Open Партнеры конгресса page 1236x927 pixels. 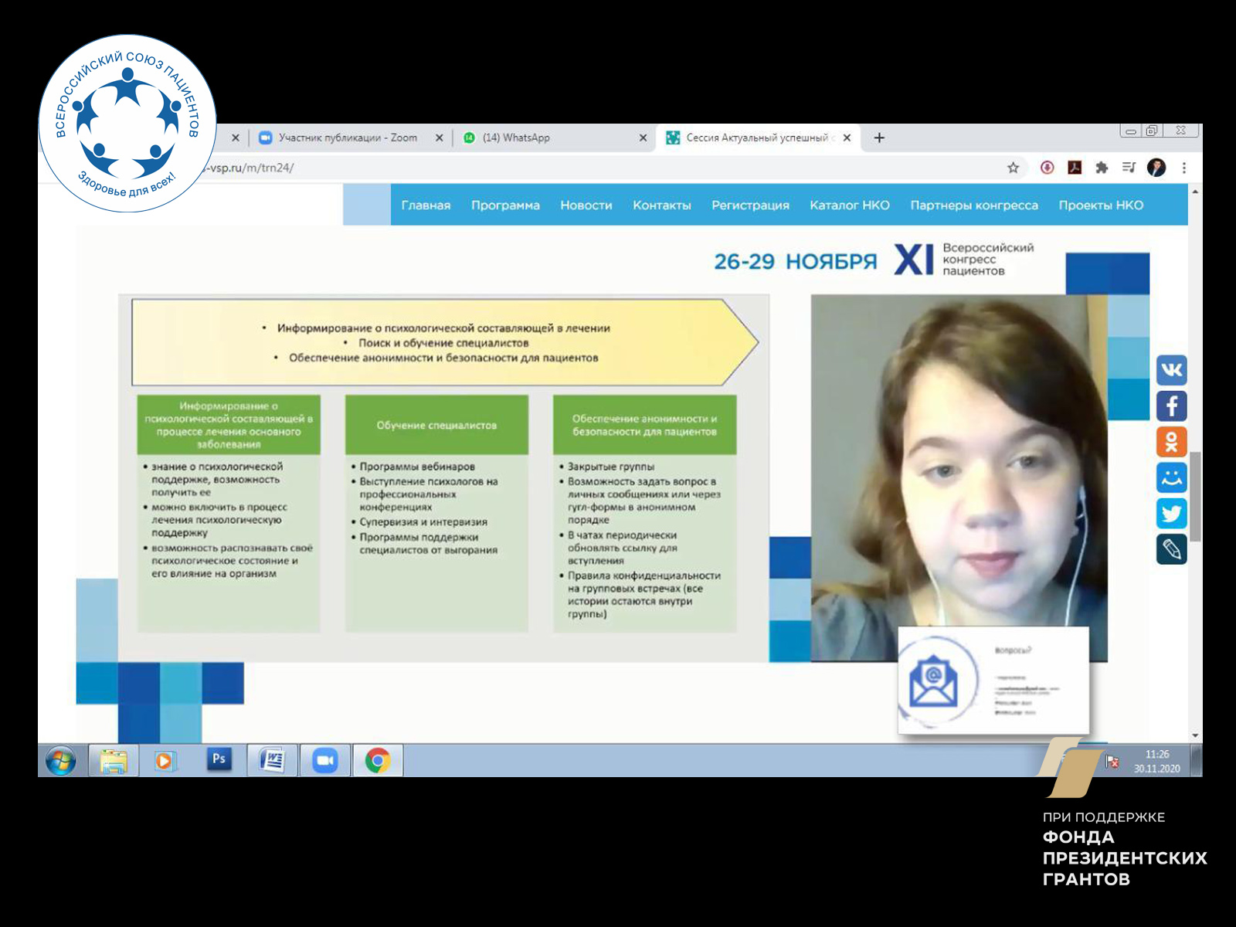point(973,205)
